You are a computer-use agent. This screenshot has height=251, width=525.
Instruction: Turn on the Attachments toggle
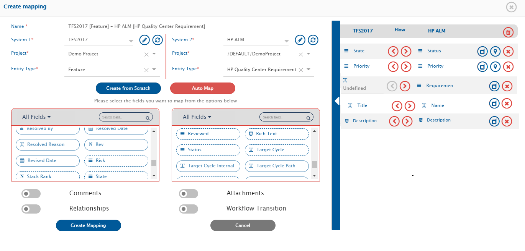click(189, 194)
